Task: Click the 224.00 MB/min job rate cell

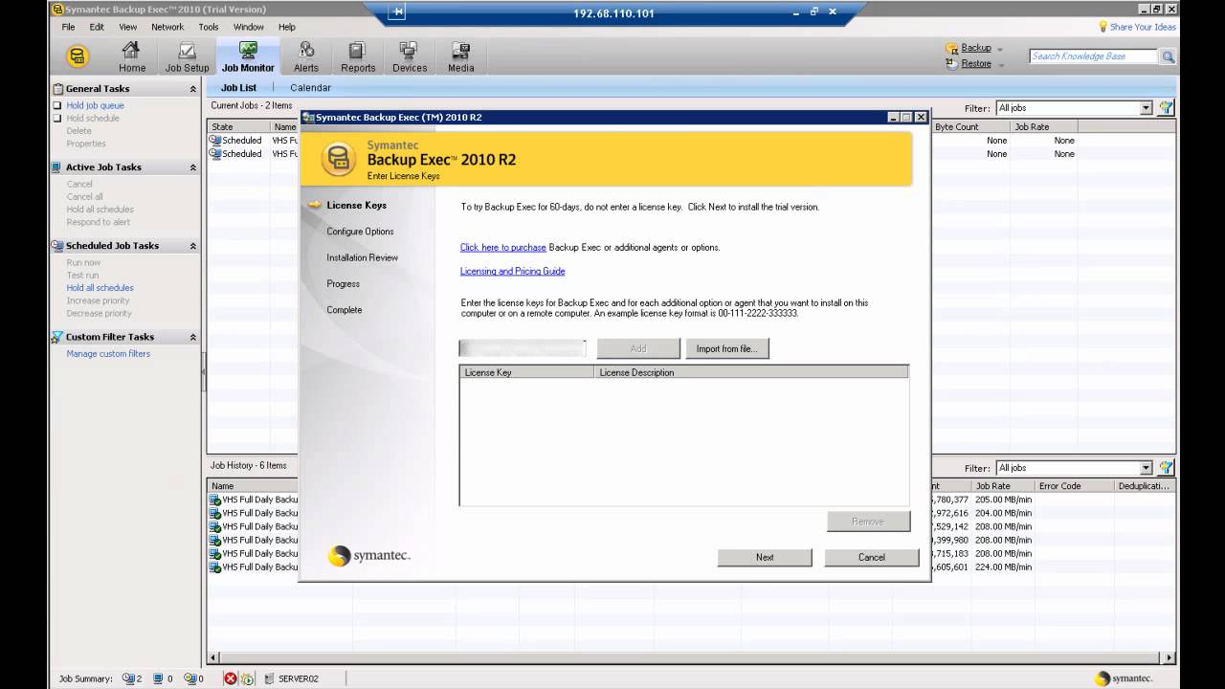Action: click(x=1004, y=567)
